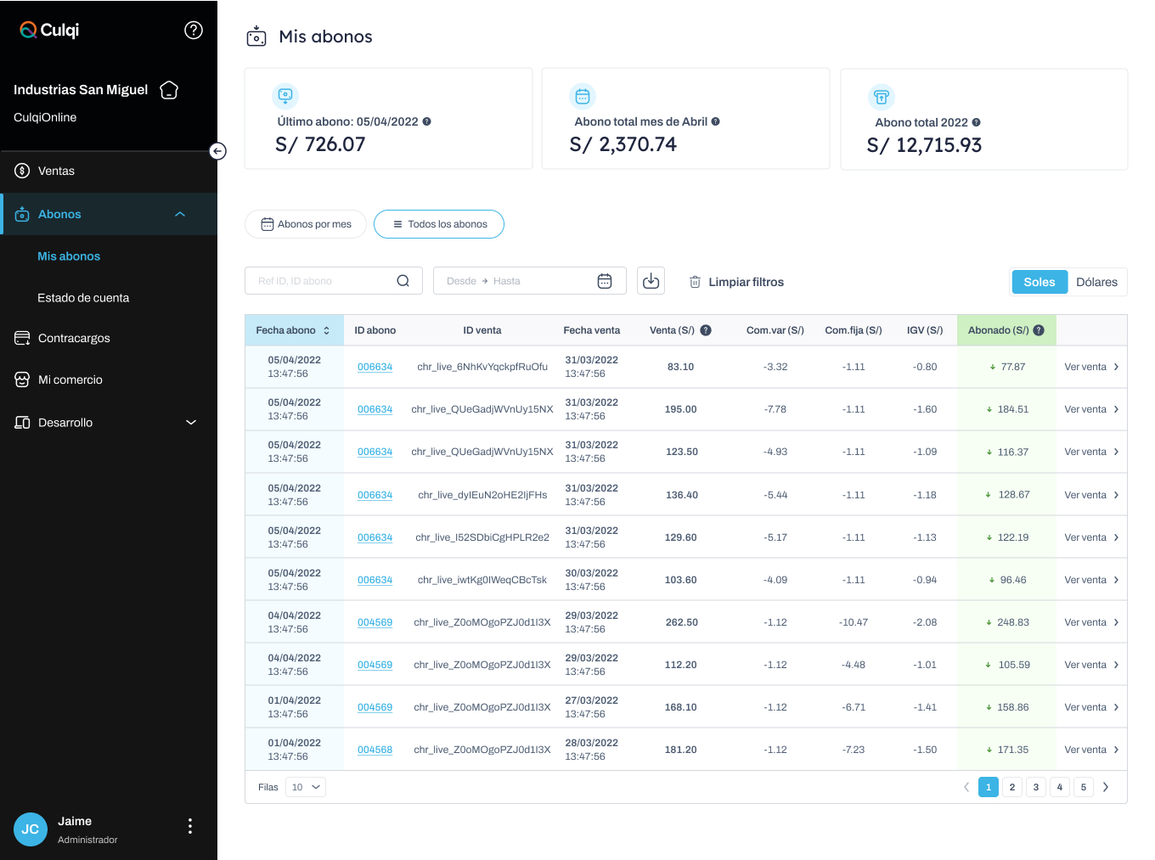Collapse the sidebar with the arrow icon
Viewport: 1155px width, 860px height.
218,151
